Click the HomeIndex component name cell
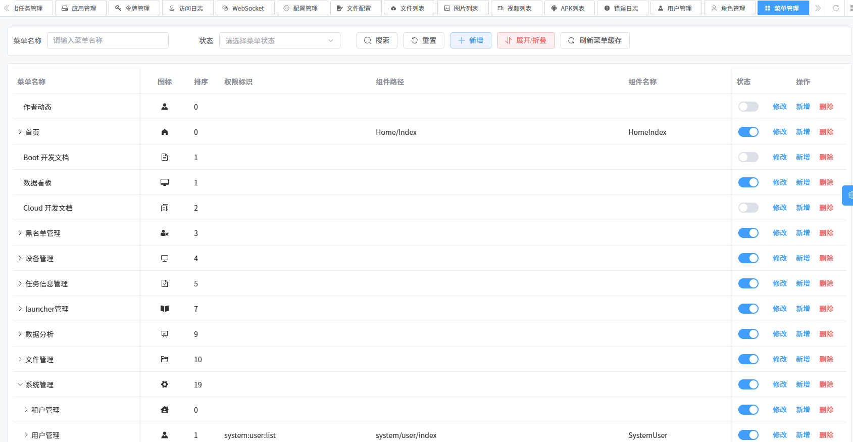This screenshot has width=853, height=442. pyautogui.click(x=647, y=132)
